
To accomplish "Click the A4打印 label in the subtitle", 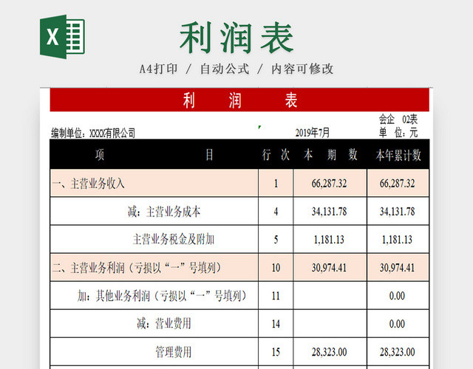I will (x=158, y=69).
